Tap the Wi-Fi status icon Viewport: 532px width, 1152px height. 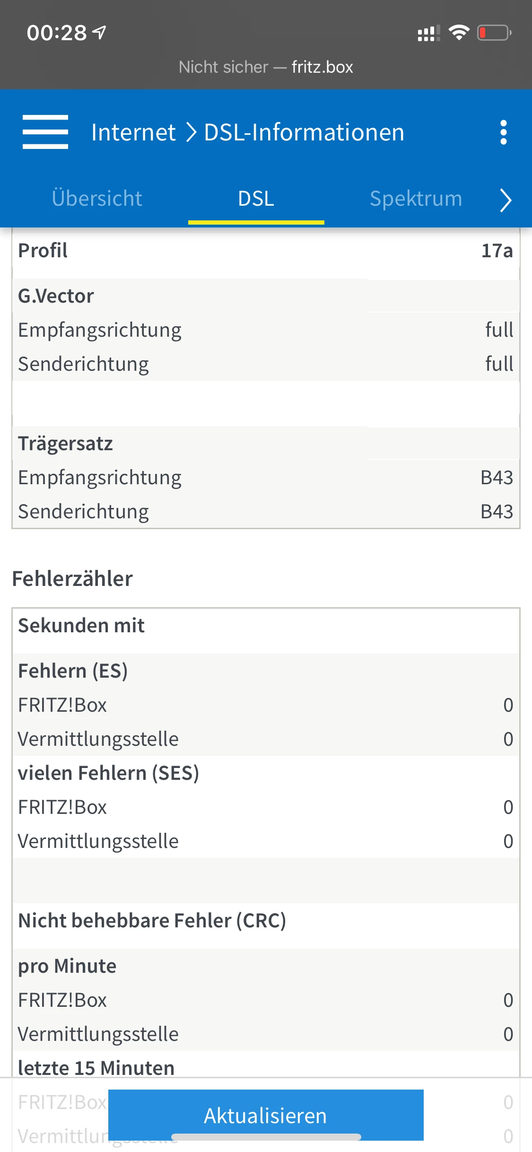click(x=458, y=33)
